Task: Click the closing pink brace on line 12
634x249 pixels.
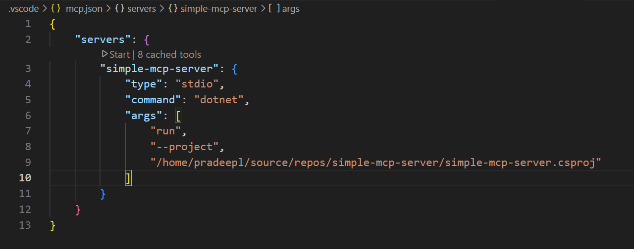Action: click(78, 209)
